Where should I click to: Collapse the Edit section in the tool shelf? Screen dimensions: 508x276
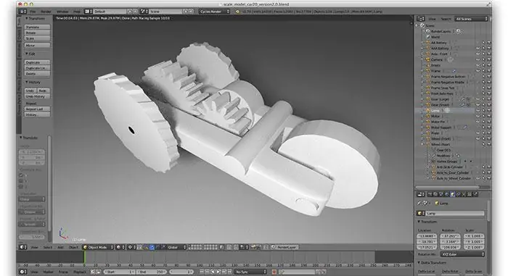27,54
